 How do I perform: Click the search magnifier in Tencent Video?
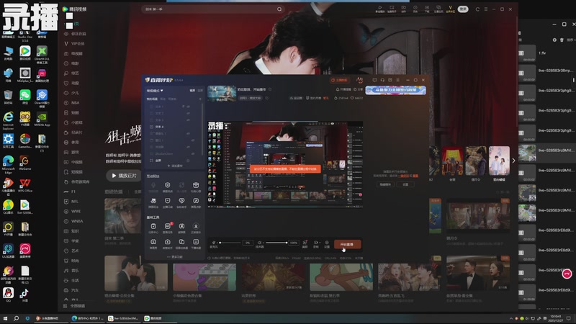tap(279, 9)
